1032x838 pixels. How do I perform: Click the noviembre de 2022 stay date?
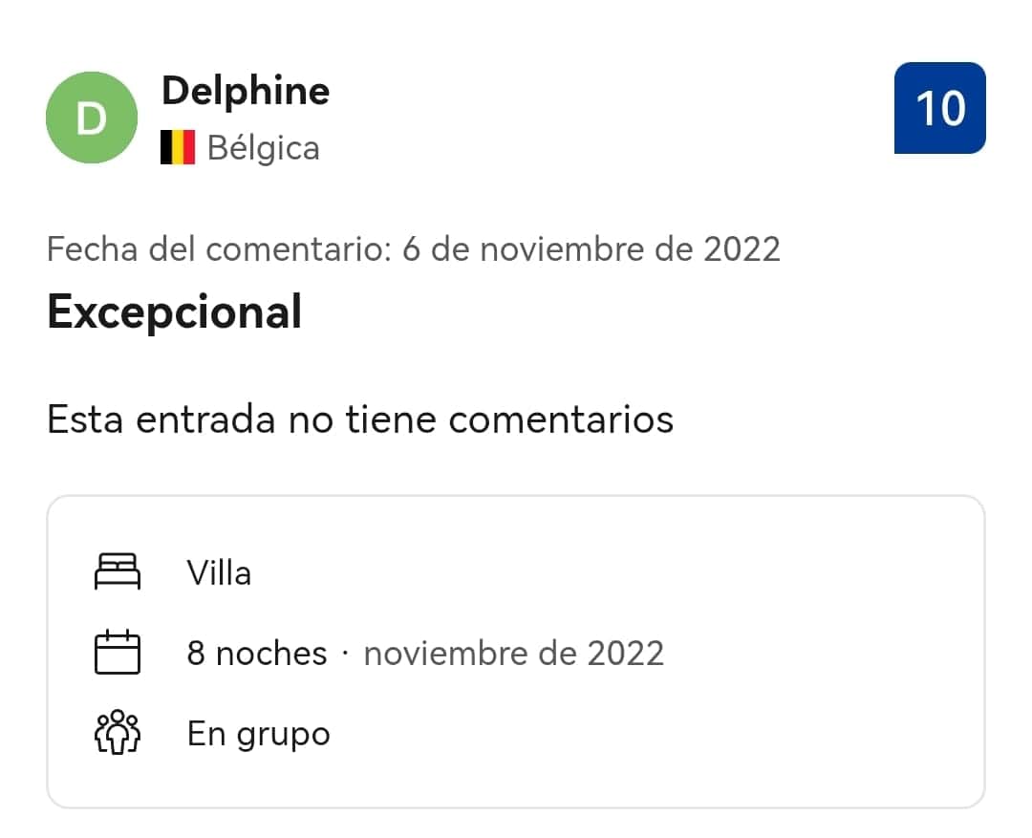514,653
